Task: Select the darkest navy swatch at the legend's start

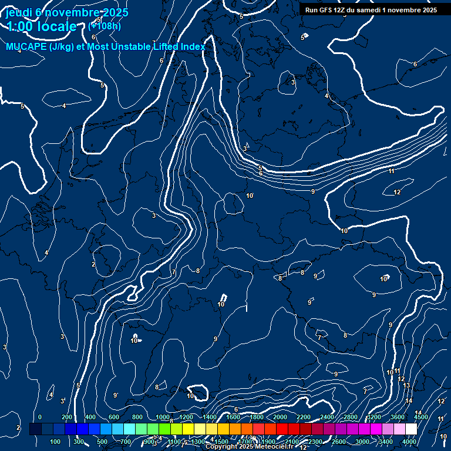Action: coord(35,429)
